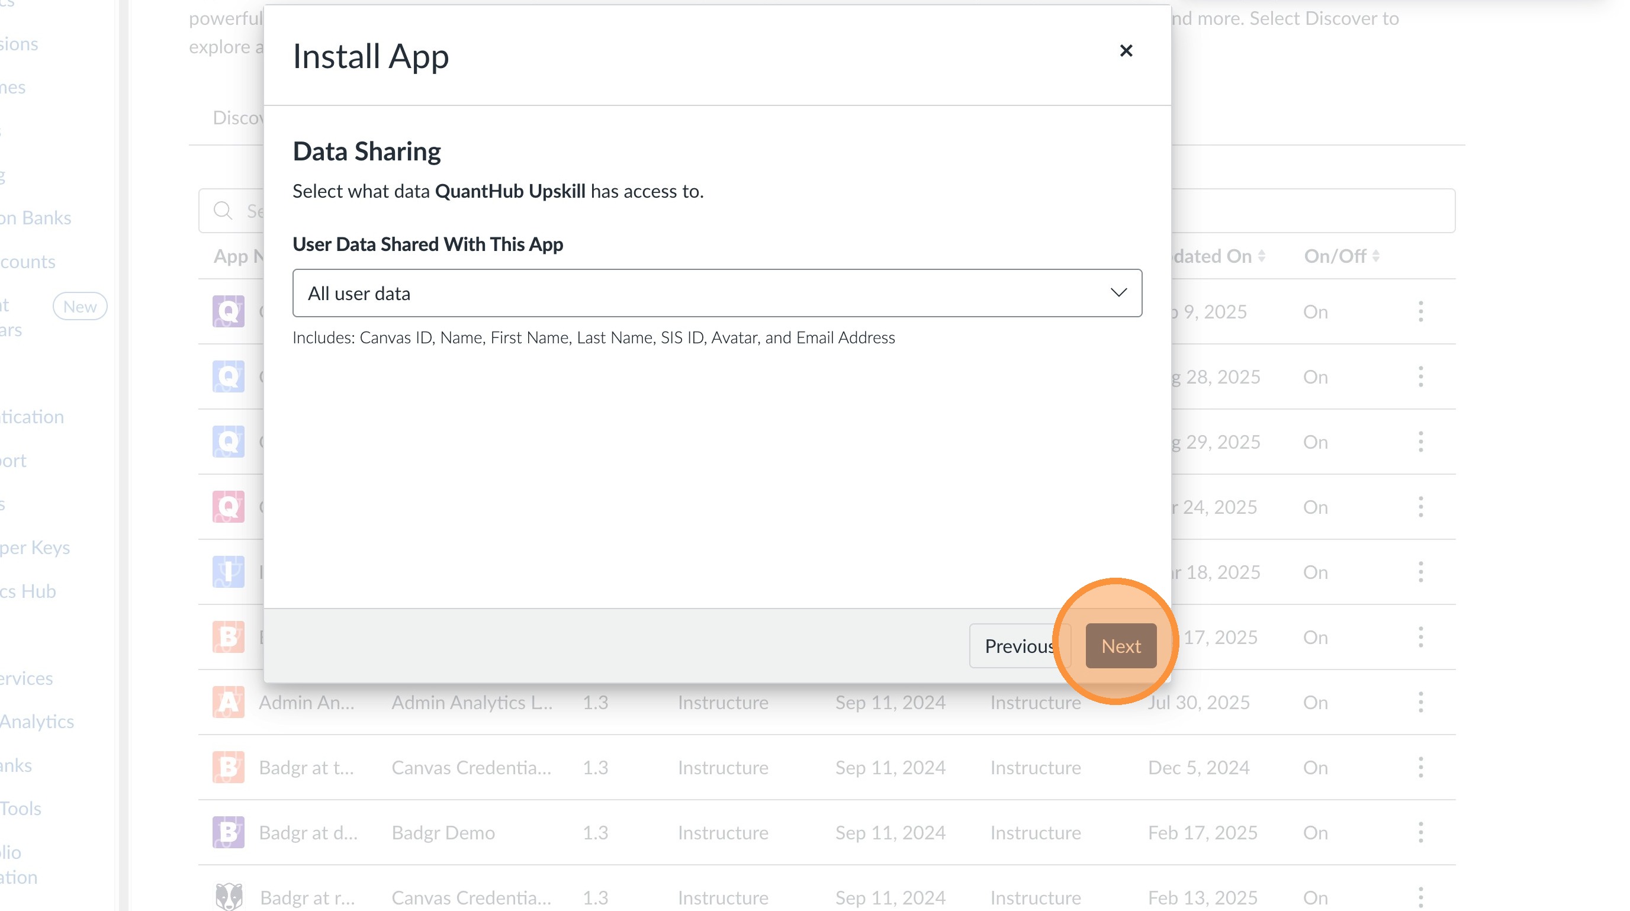Open kebab menu for Badgr Demo row

(x=1420, y=832)
